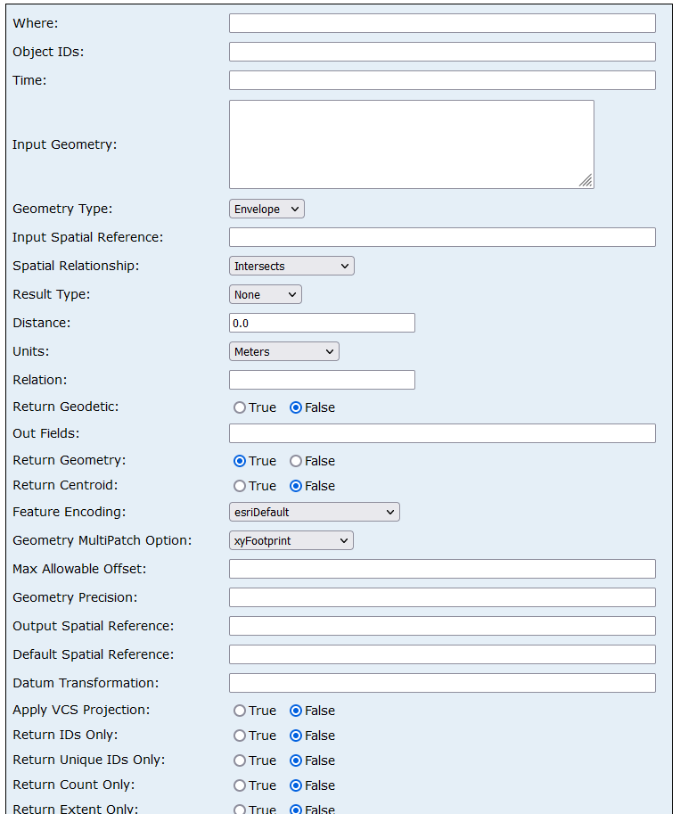Click the Input Geometry text area

(412, 144)
